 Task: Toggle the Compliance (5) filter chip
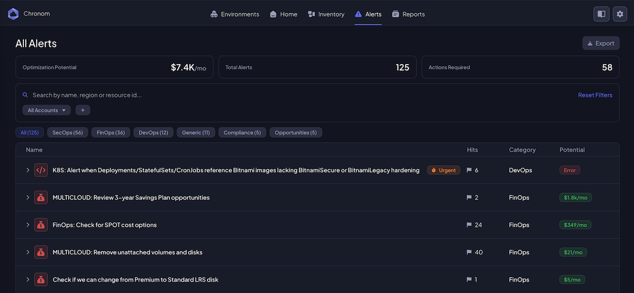[242, 132]
